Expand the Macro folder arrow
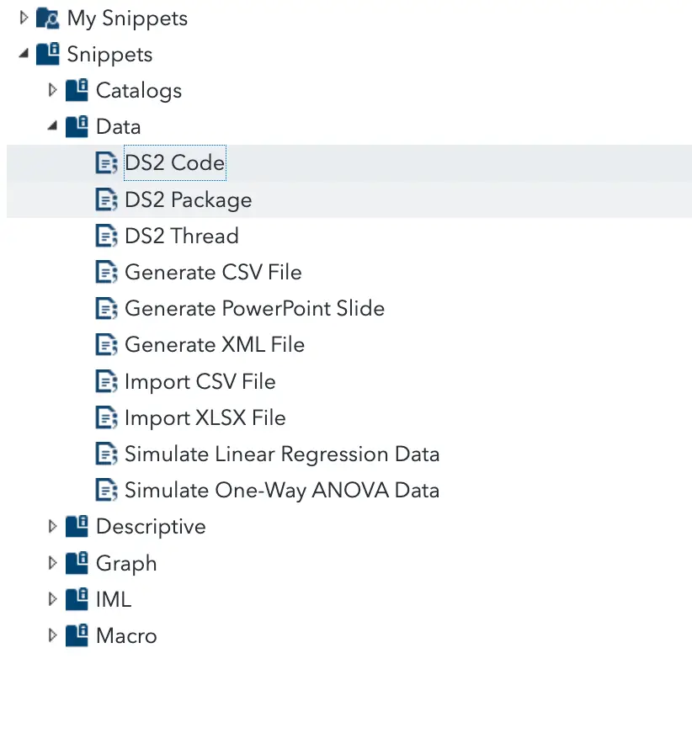Screen dimensions: 692x749 click(52, 635)
